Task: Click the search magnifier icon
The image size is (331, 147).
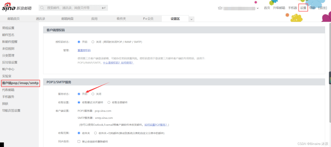Action: click(42, 8)
